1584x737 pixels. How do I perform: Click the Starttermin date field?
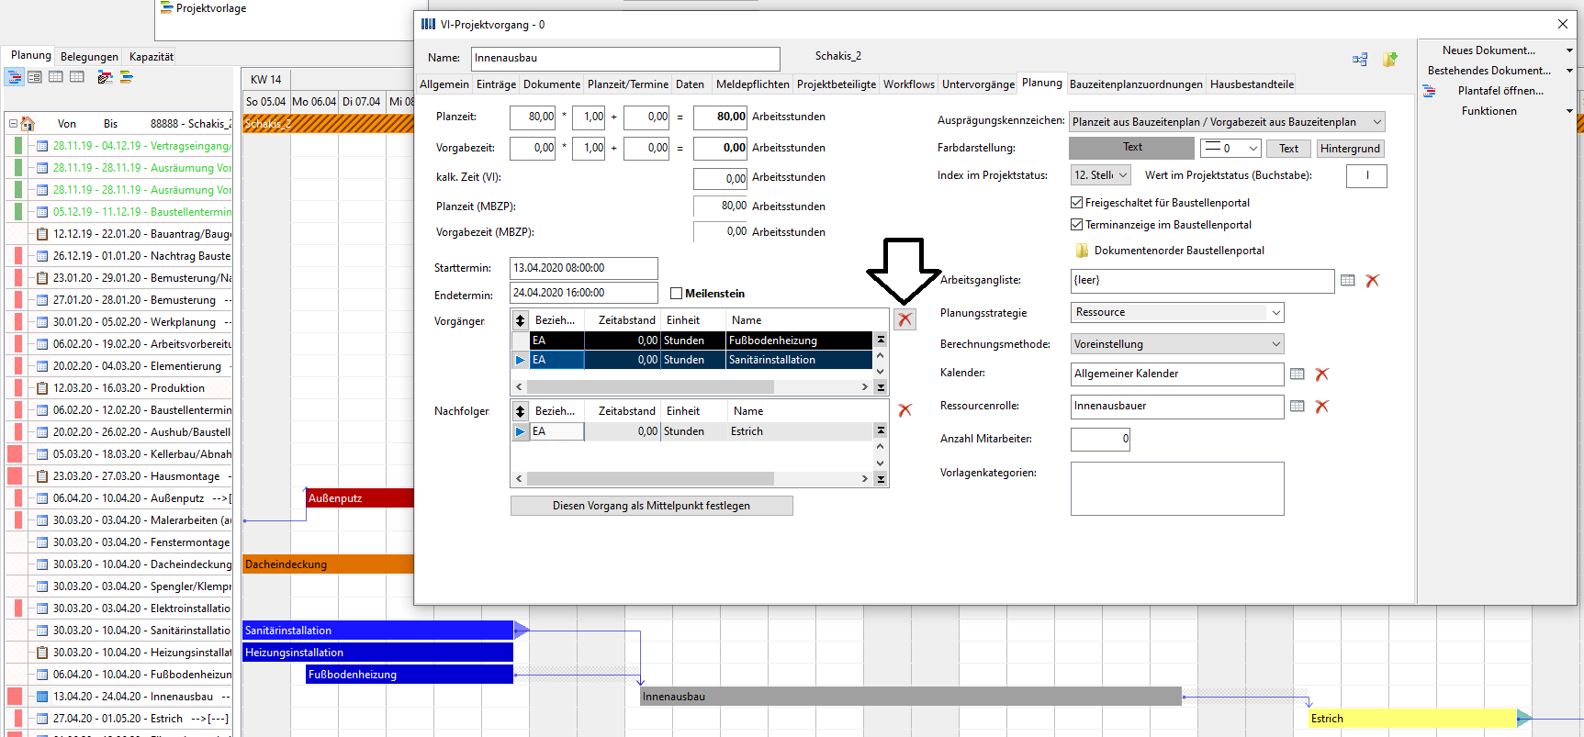584,268
